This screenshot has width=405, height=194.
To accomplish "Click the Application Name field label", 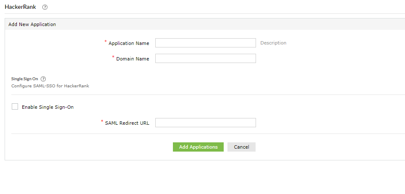I will [x=128, y=43].
